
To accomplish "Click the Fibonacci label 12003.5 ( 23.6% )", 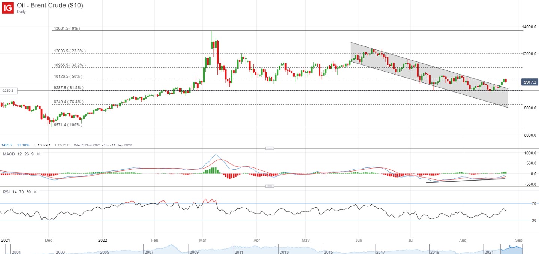I will pyautogui.click(x=70, y=51).
